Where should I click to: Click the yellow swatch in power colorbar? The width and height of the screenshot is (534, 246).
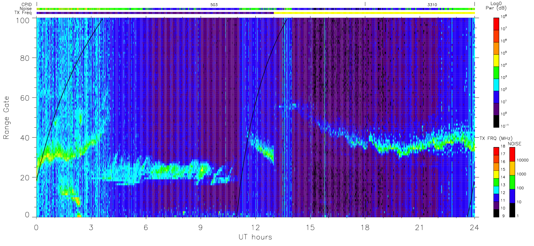[496, 60]
